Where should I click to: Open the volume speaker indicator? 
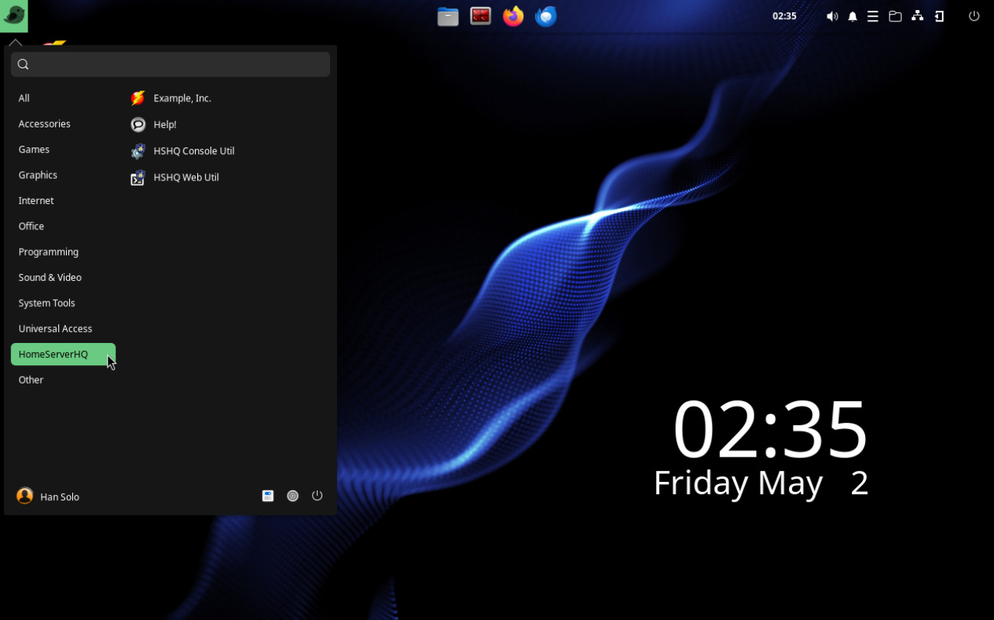coord(832,16)
